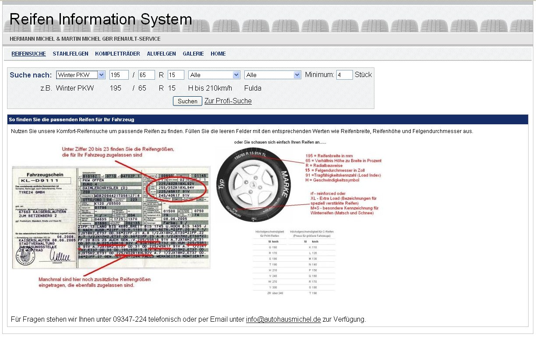
Task: Select the rim diameter field with 15
Action: pyautogui.click(x=176, y=75)
